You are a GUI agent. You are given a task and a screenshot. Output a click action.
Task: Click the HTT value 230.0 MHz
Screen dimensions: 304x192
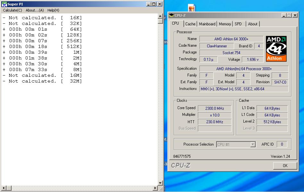[x=215, y=122]
